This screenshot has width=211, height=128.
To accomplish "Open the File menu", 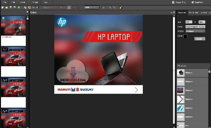I will (x=4, y=2).
